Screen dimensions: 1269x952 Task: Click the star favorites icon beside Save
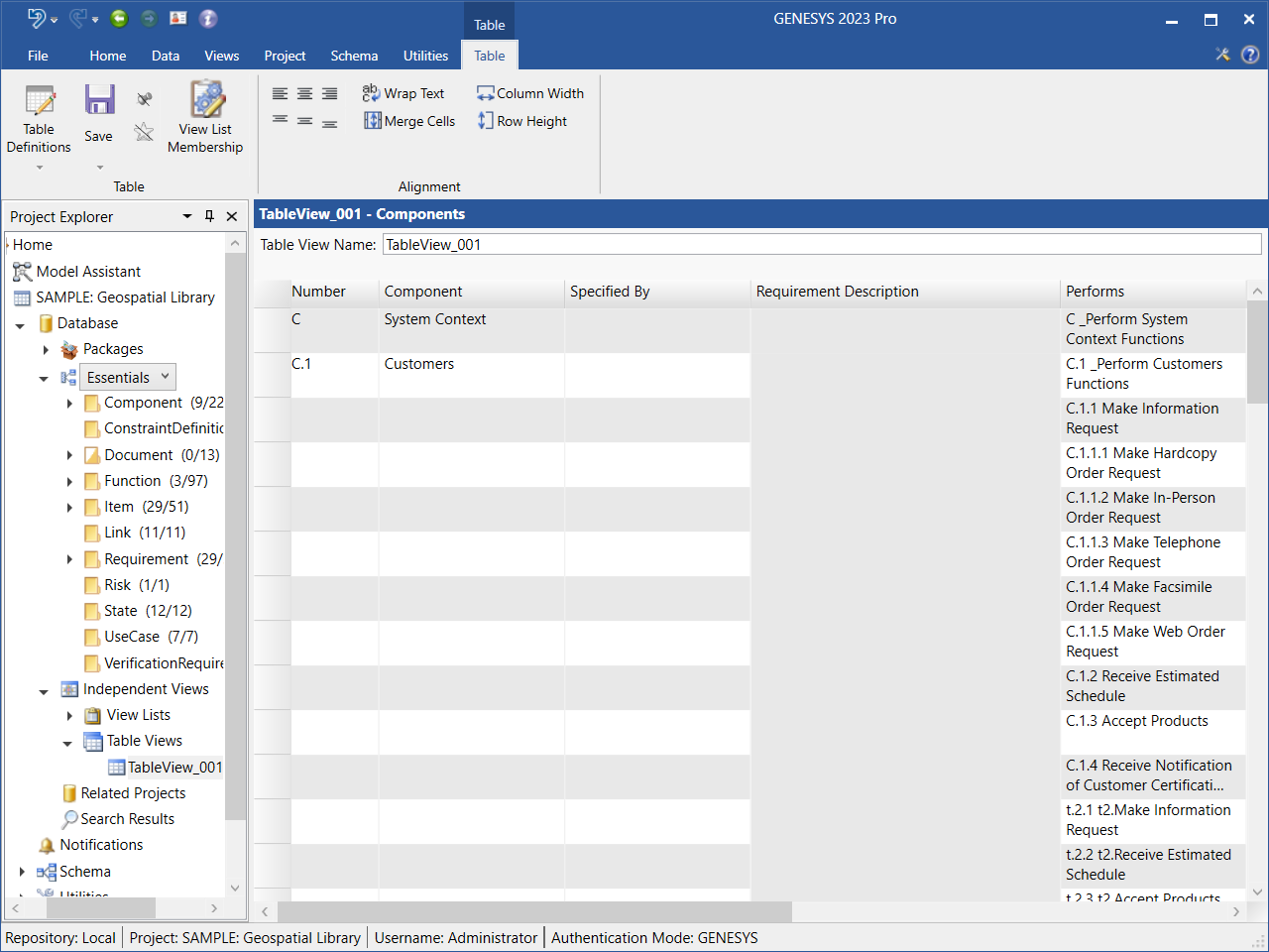tap(145, 132)
